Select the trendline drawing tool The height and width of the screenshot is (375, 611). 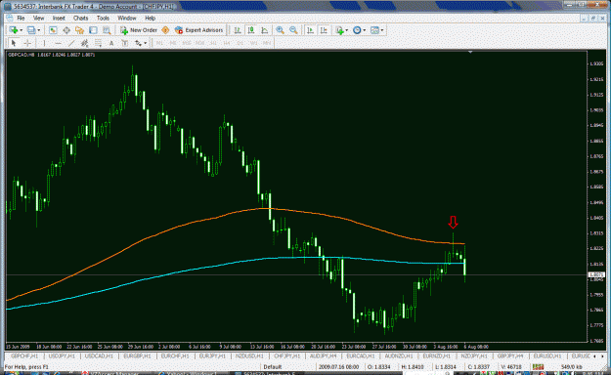(71, 43)
